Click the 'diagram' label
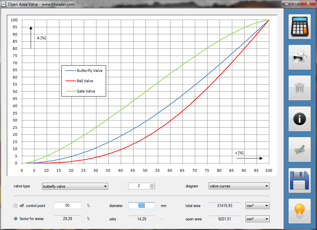Viewport: 317px width, 230px height. point(192,186)
